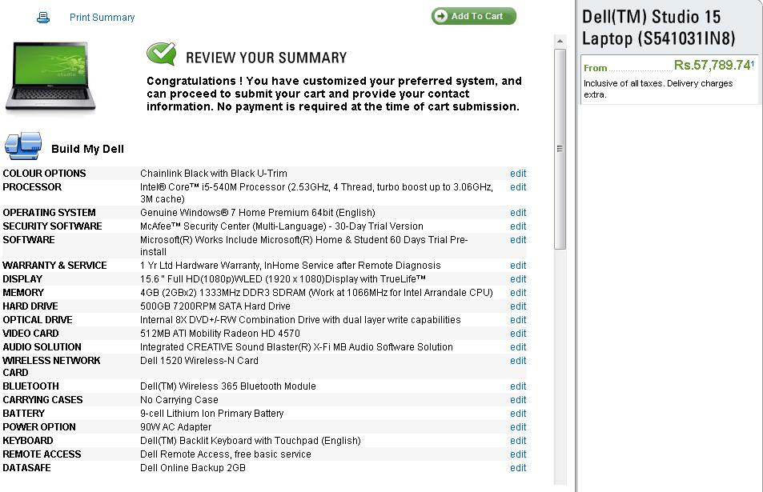The image size is (763, 492).
Task: Click the Inclusive of all taxes note
Action: [x=658, y=89]
